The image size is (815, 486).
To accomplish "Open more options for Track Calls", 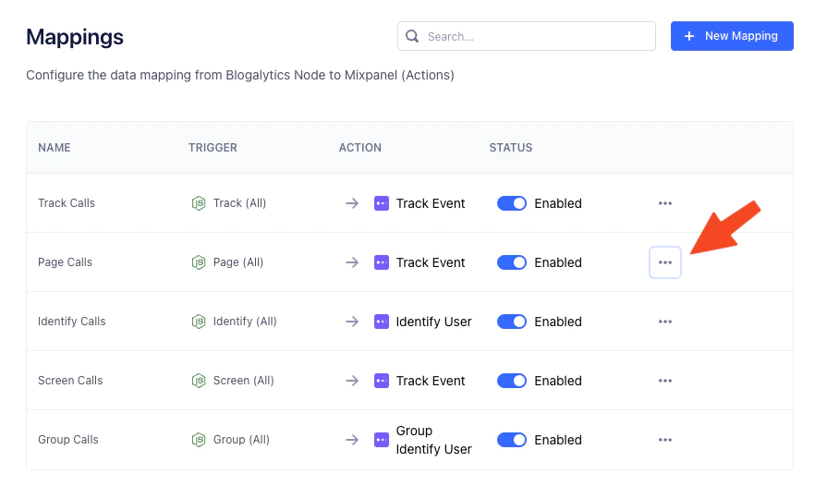I will point(665,203).
